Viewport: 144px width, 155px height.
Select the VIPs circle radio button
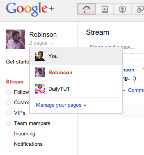(8, 113)
